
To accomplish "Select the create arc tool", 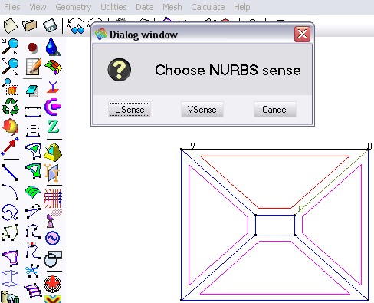I will 10,192.
